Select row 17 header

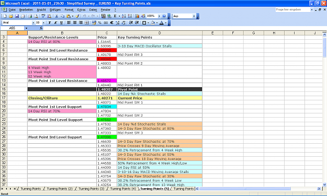[x=4, y=98]
